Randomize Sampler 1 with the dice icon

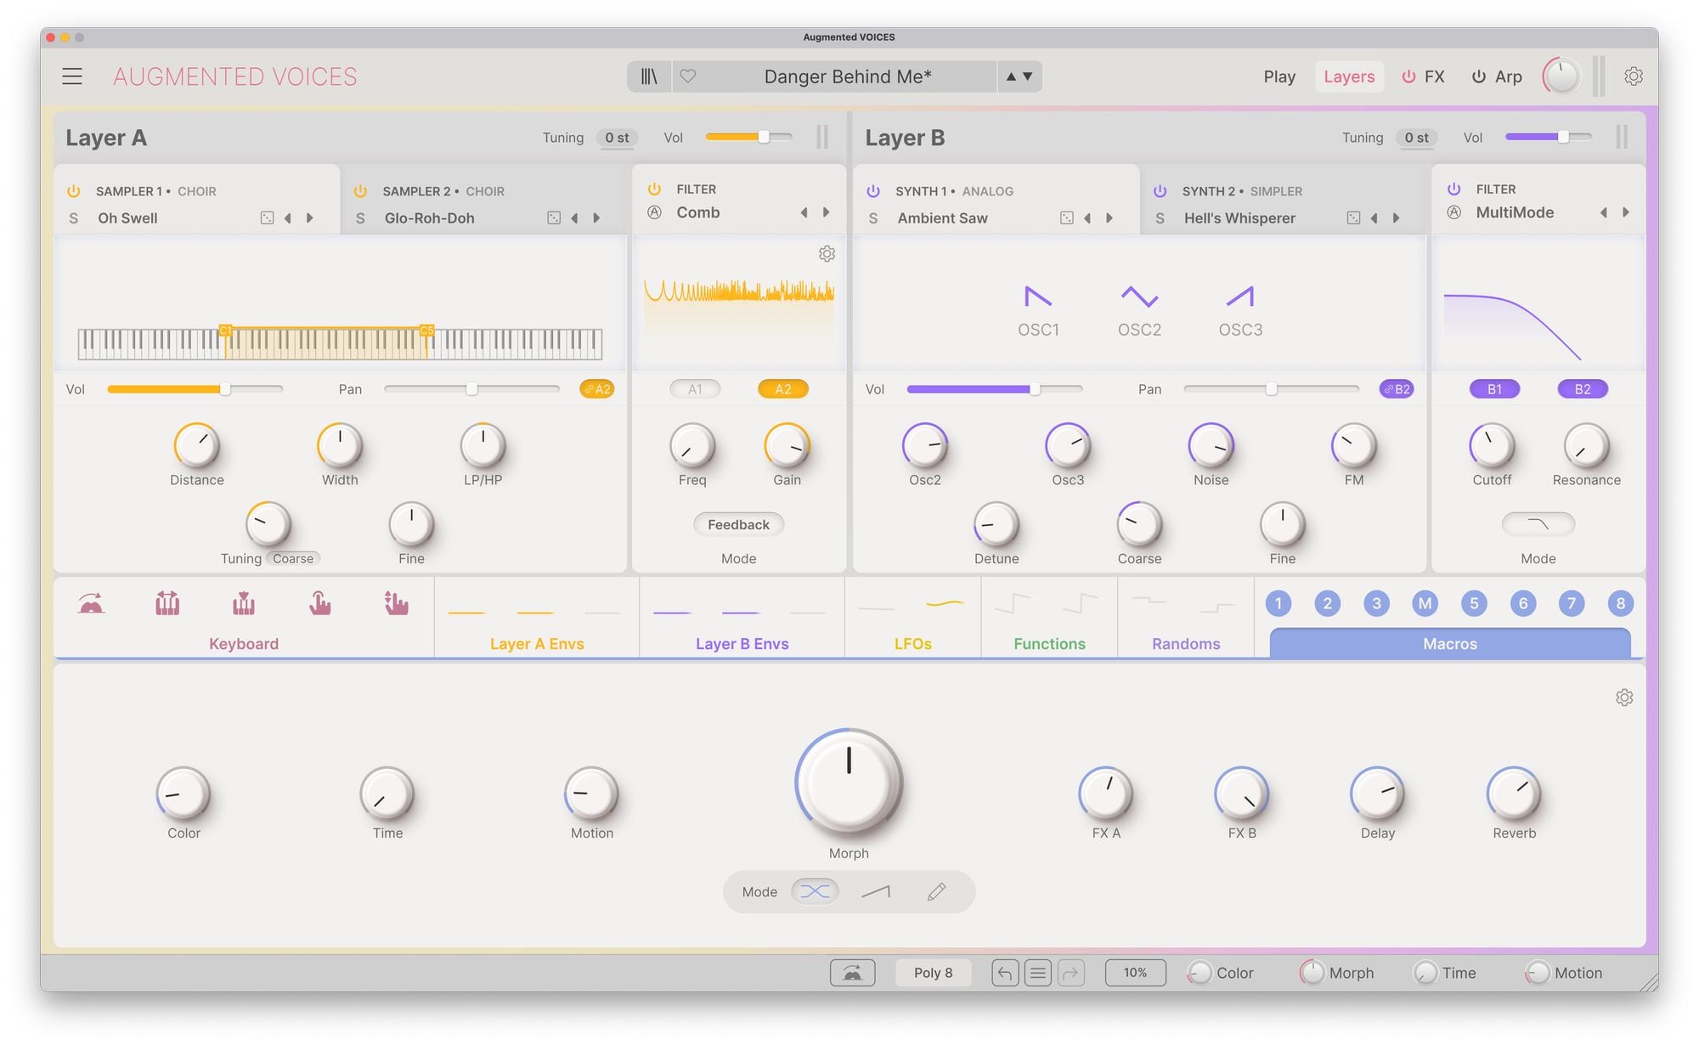[268, 218]
